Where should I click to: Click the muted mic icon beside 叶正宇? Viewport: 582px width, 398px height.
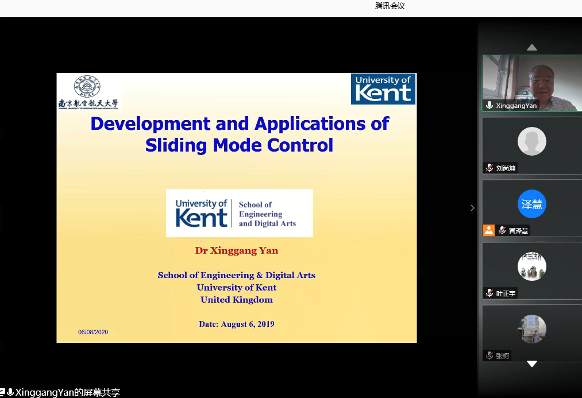pyautogui.click(x=490, y=293)
